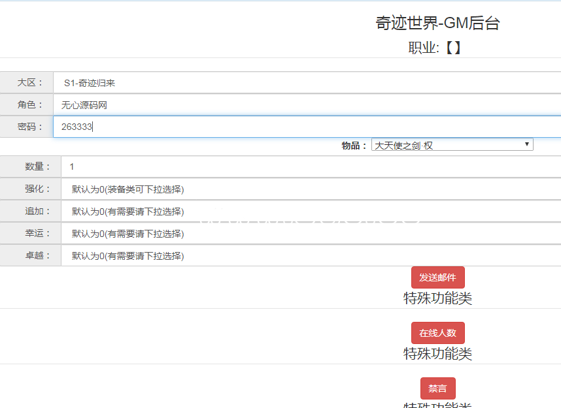Click the 奇迹世界-GM后台 page title

pos(437,24)
